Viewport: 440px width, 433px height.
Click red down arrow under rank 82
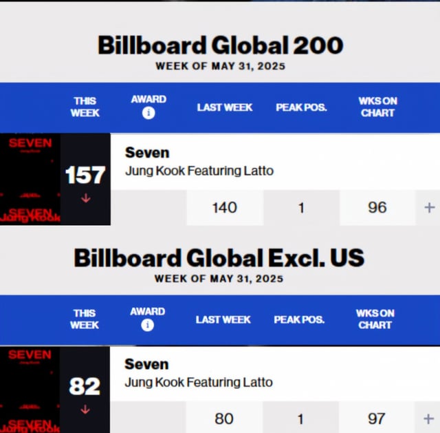click(x=85, y=410)
